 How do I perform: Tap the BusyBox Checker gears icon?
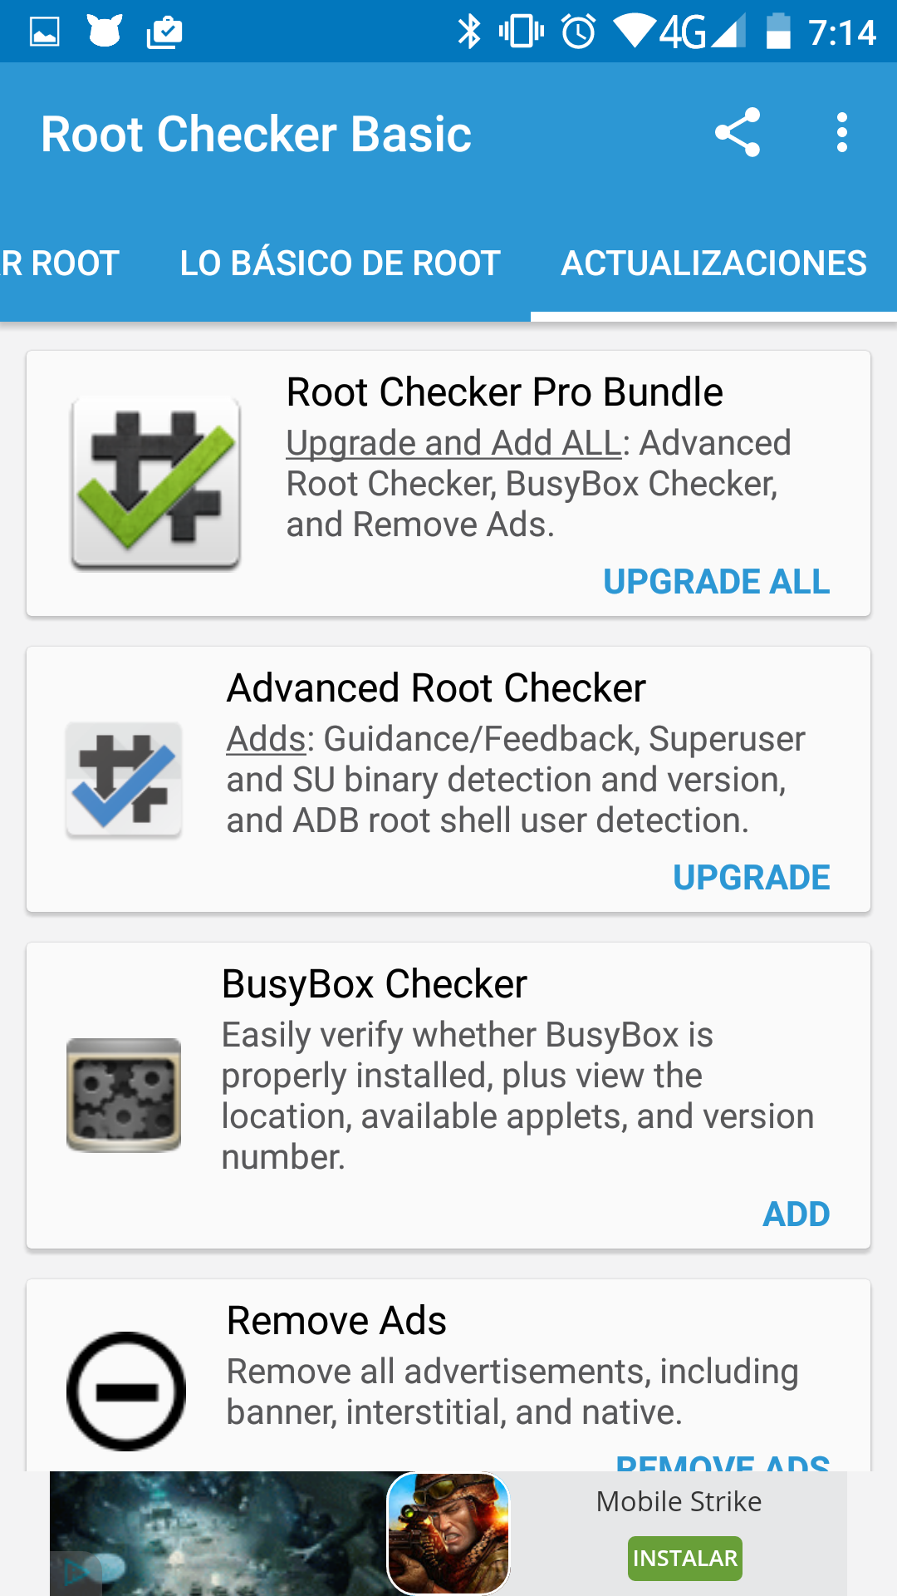[125, 1095]
